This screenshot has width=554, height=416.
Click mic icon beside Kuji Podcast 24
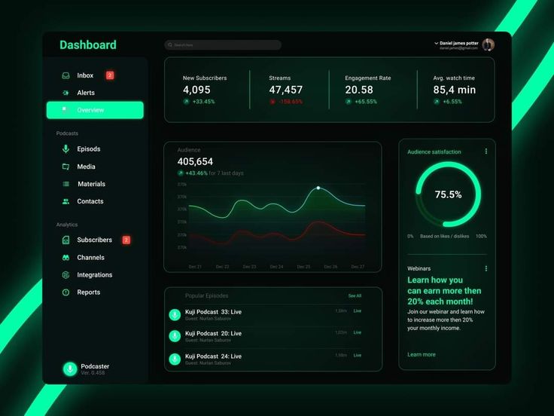pos(175,359)
